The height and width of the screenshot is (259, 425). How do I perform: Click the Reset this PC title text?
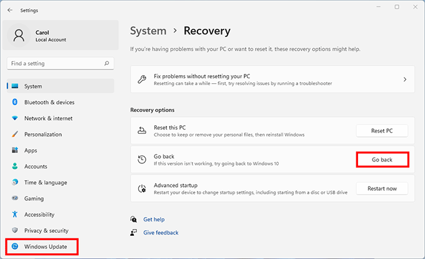pyautogui.click(x=169, y=127)
